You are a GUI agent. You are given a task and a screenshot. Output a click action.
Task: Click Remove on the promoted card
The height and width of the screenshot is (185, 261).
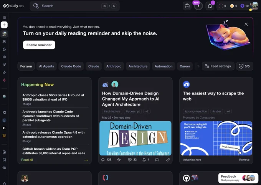pos(244,160)
